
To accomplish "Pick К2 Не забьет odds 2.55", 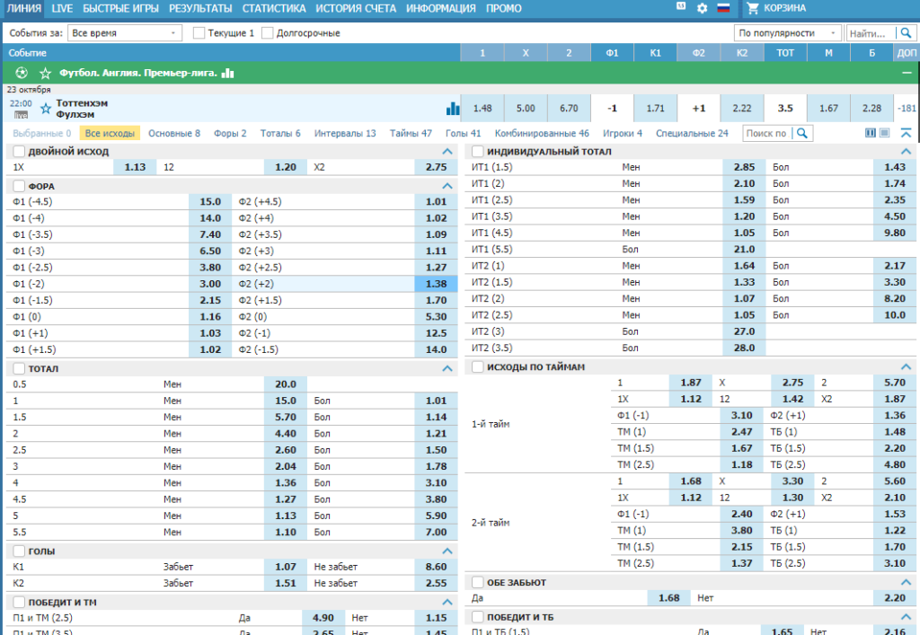I will tap(436, 583).
